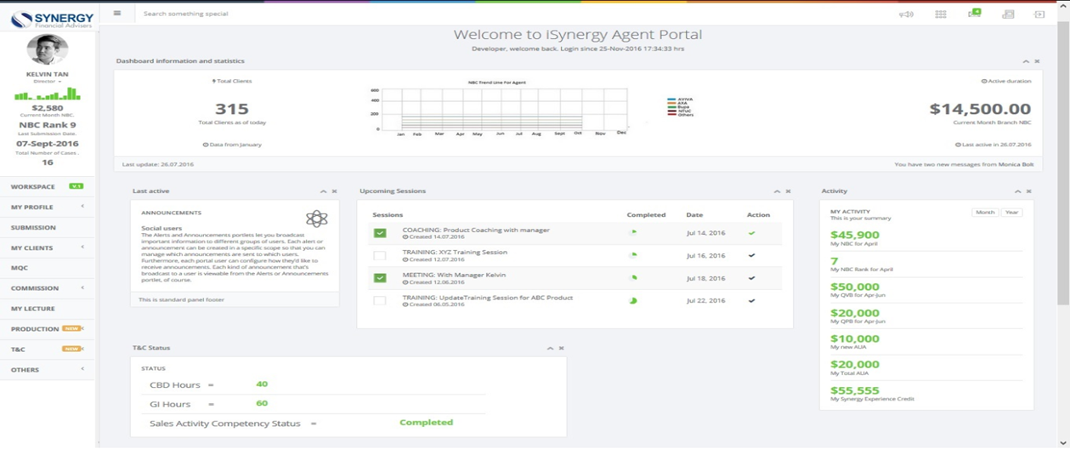
Task: Click the windows layout icon in header
Action: pyautogui.click(x=1008, y=14)
